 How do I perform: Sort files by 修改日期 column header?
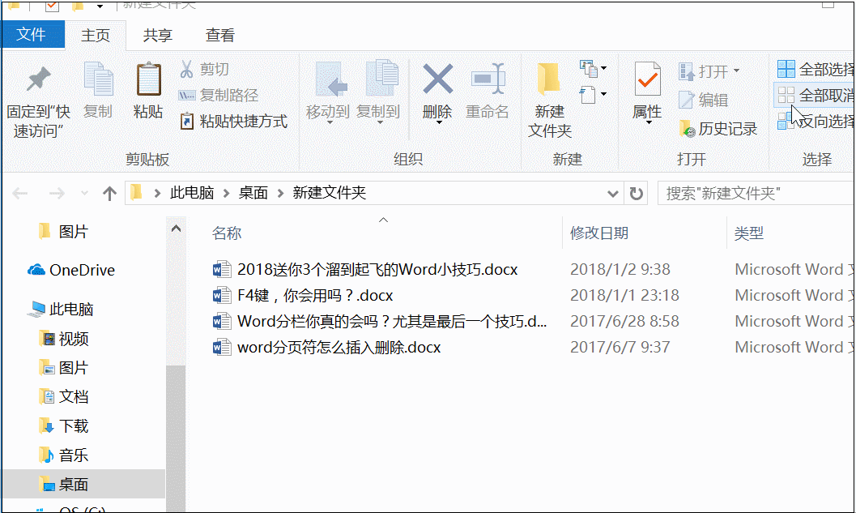pos(598,233)
